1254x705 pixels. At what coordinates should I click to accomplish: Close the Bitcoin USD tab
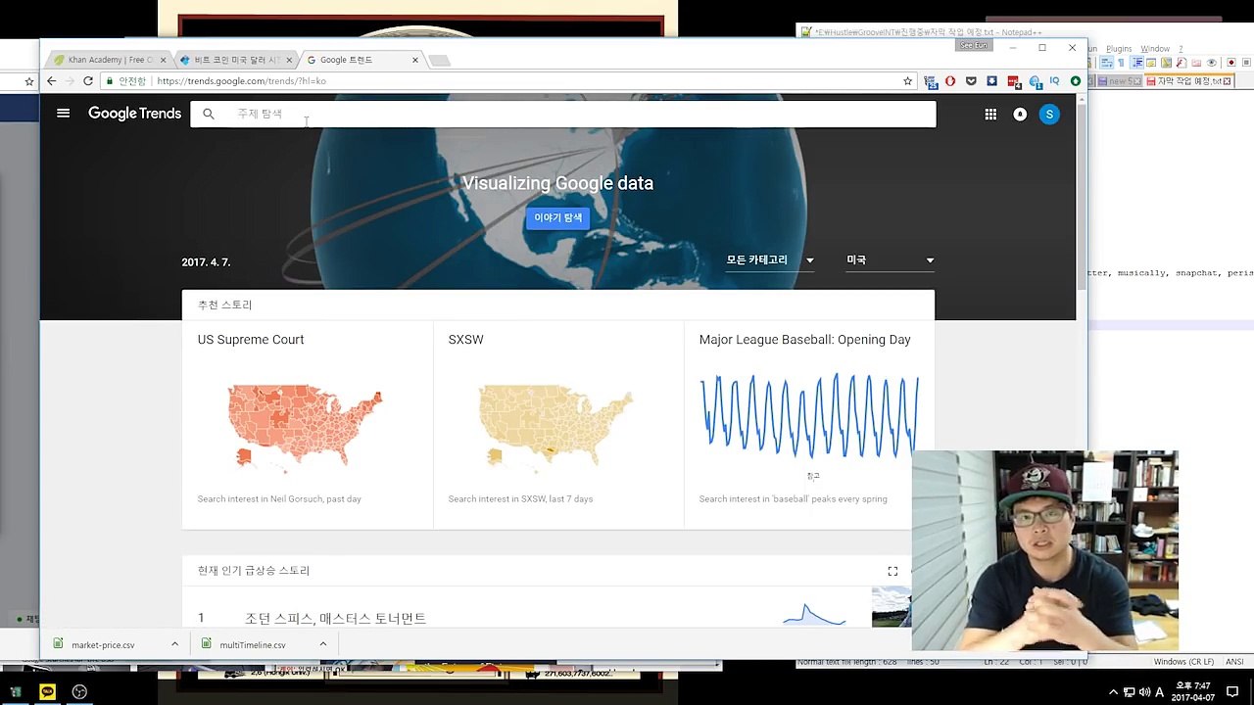pos(289,60)
